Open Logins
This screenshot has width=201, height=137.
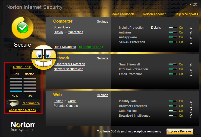58,101
